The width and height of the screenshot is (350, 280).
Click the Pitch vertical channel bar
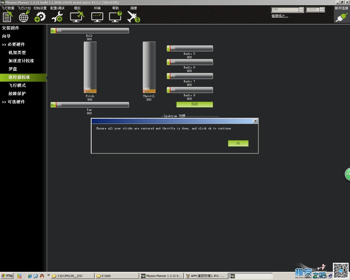tap(90, 67)
